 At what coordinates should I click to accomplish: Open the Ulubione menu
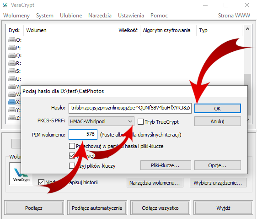[x=71, y=16]
